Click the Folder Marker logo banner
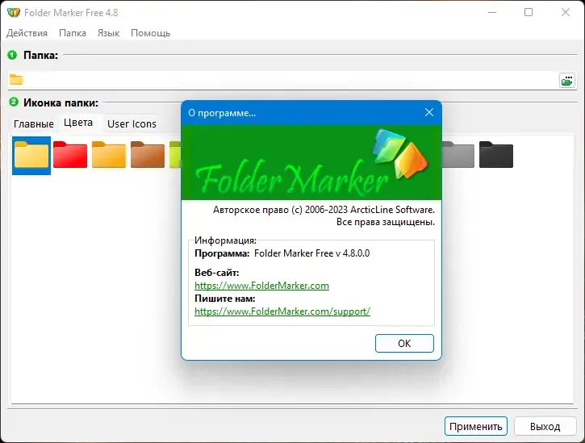This screenshot has height=443, width=585. tap(311, 162)
